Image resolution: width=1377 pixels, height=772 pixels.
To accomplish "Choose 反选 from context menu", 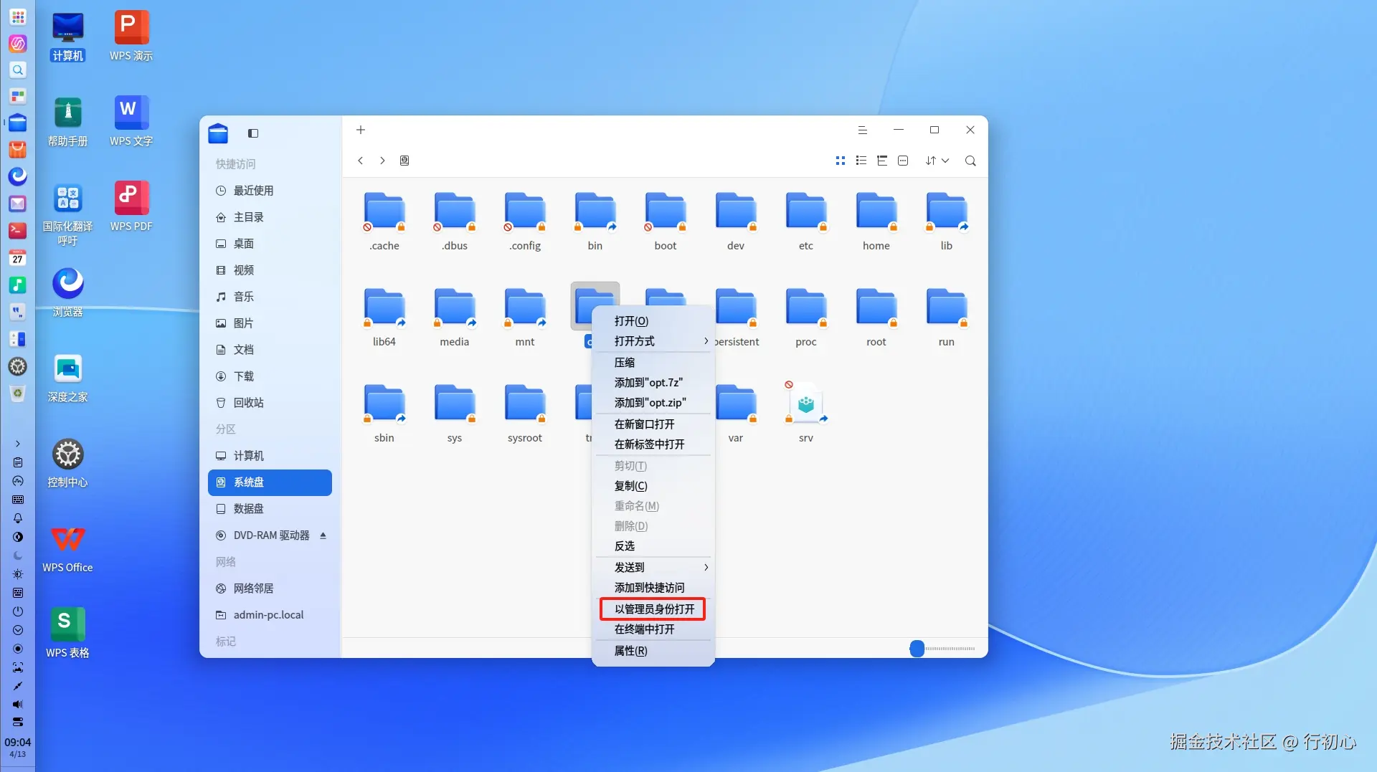I will [x=653, y=546].
